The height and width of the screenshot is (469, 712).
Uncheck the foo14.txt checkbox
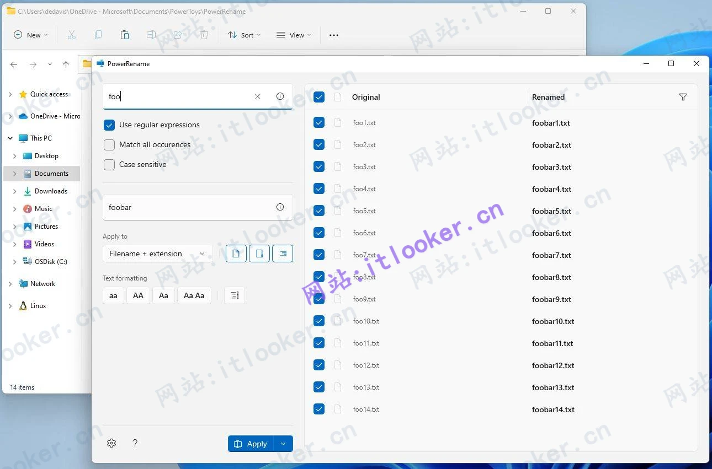319,409
